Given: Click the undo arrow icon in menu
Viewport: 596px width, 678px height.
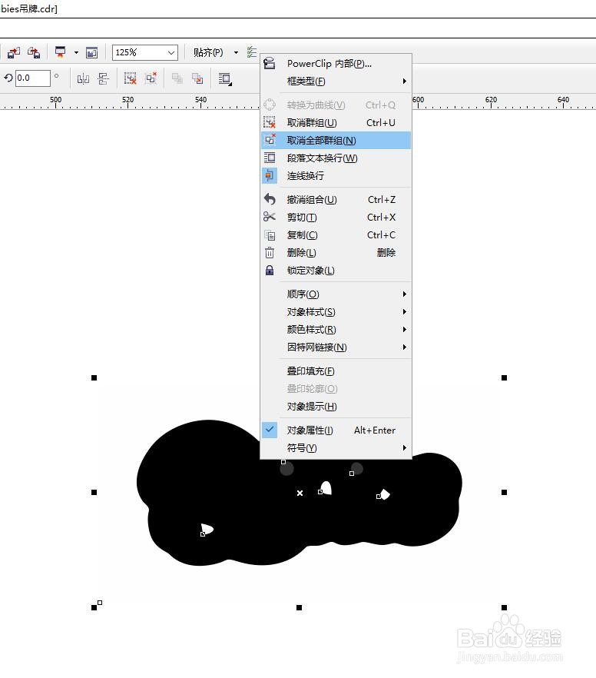Looking at the screenshot, I should pos(270,199).
